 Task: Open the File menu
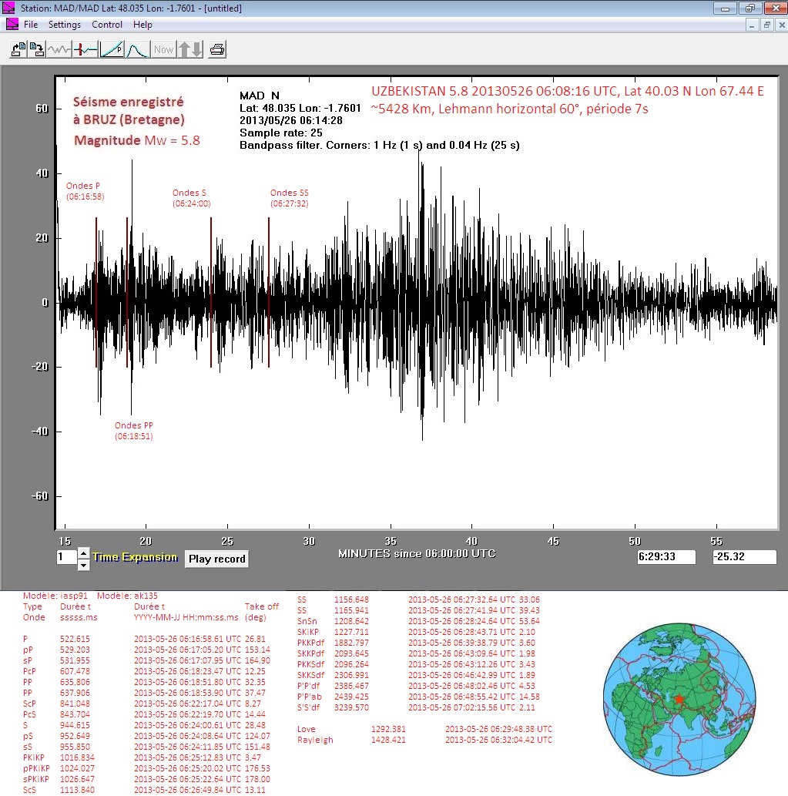click(x=31, y=25)
